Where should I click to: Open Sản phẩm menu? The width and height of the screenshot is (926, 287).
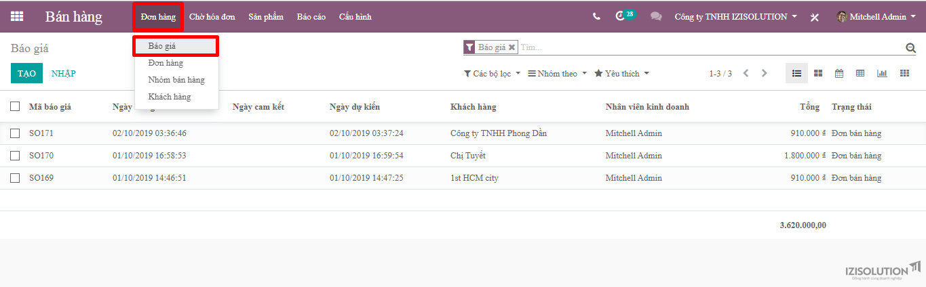[x=266, y=17]
